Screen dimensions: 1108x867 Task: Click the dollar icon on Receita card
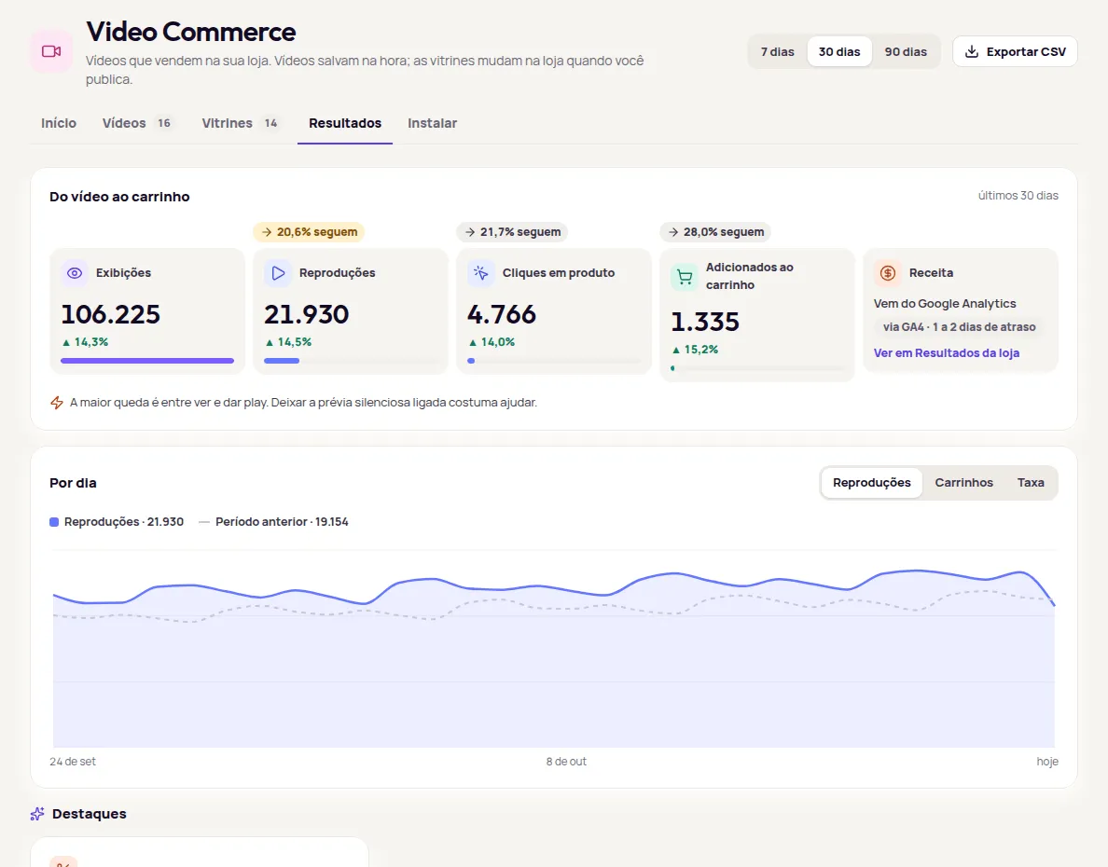[x=888, y=273]
